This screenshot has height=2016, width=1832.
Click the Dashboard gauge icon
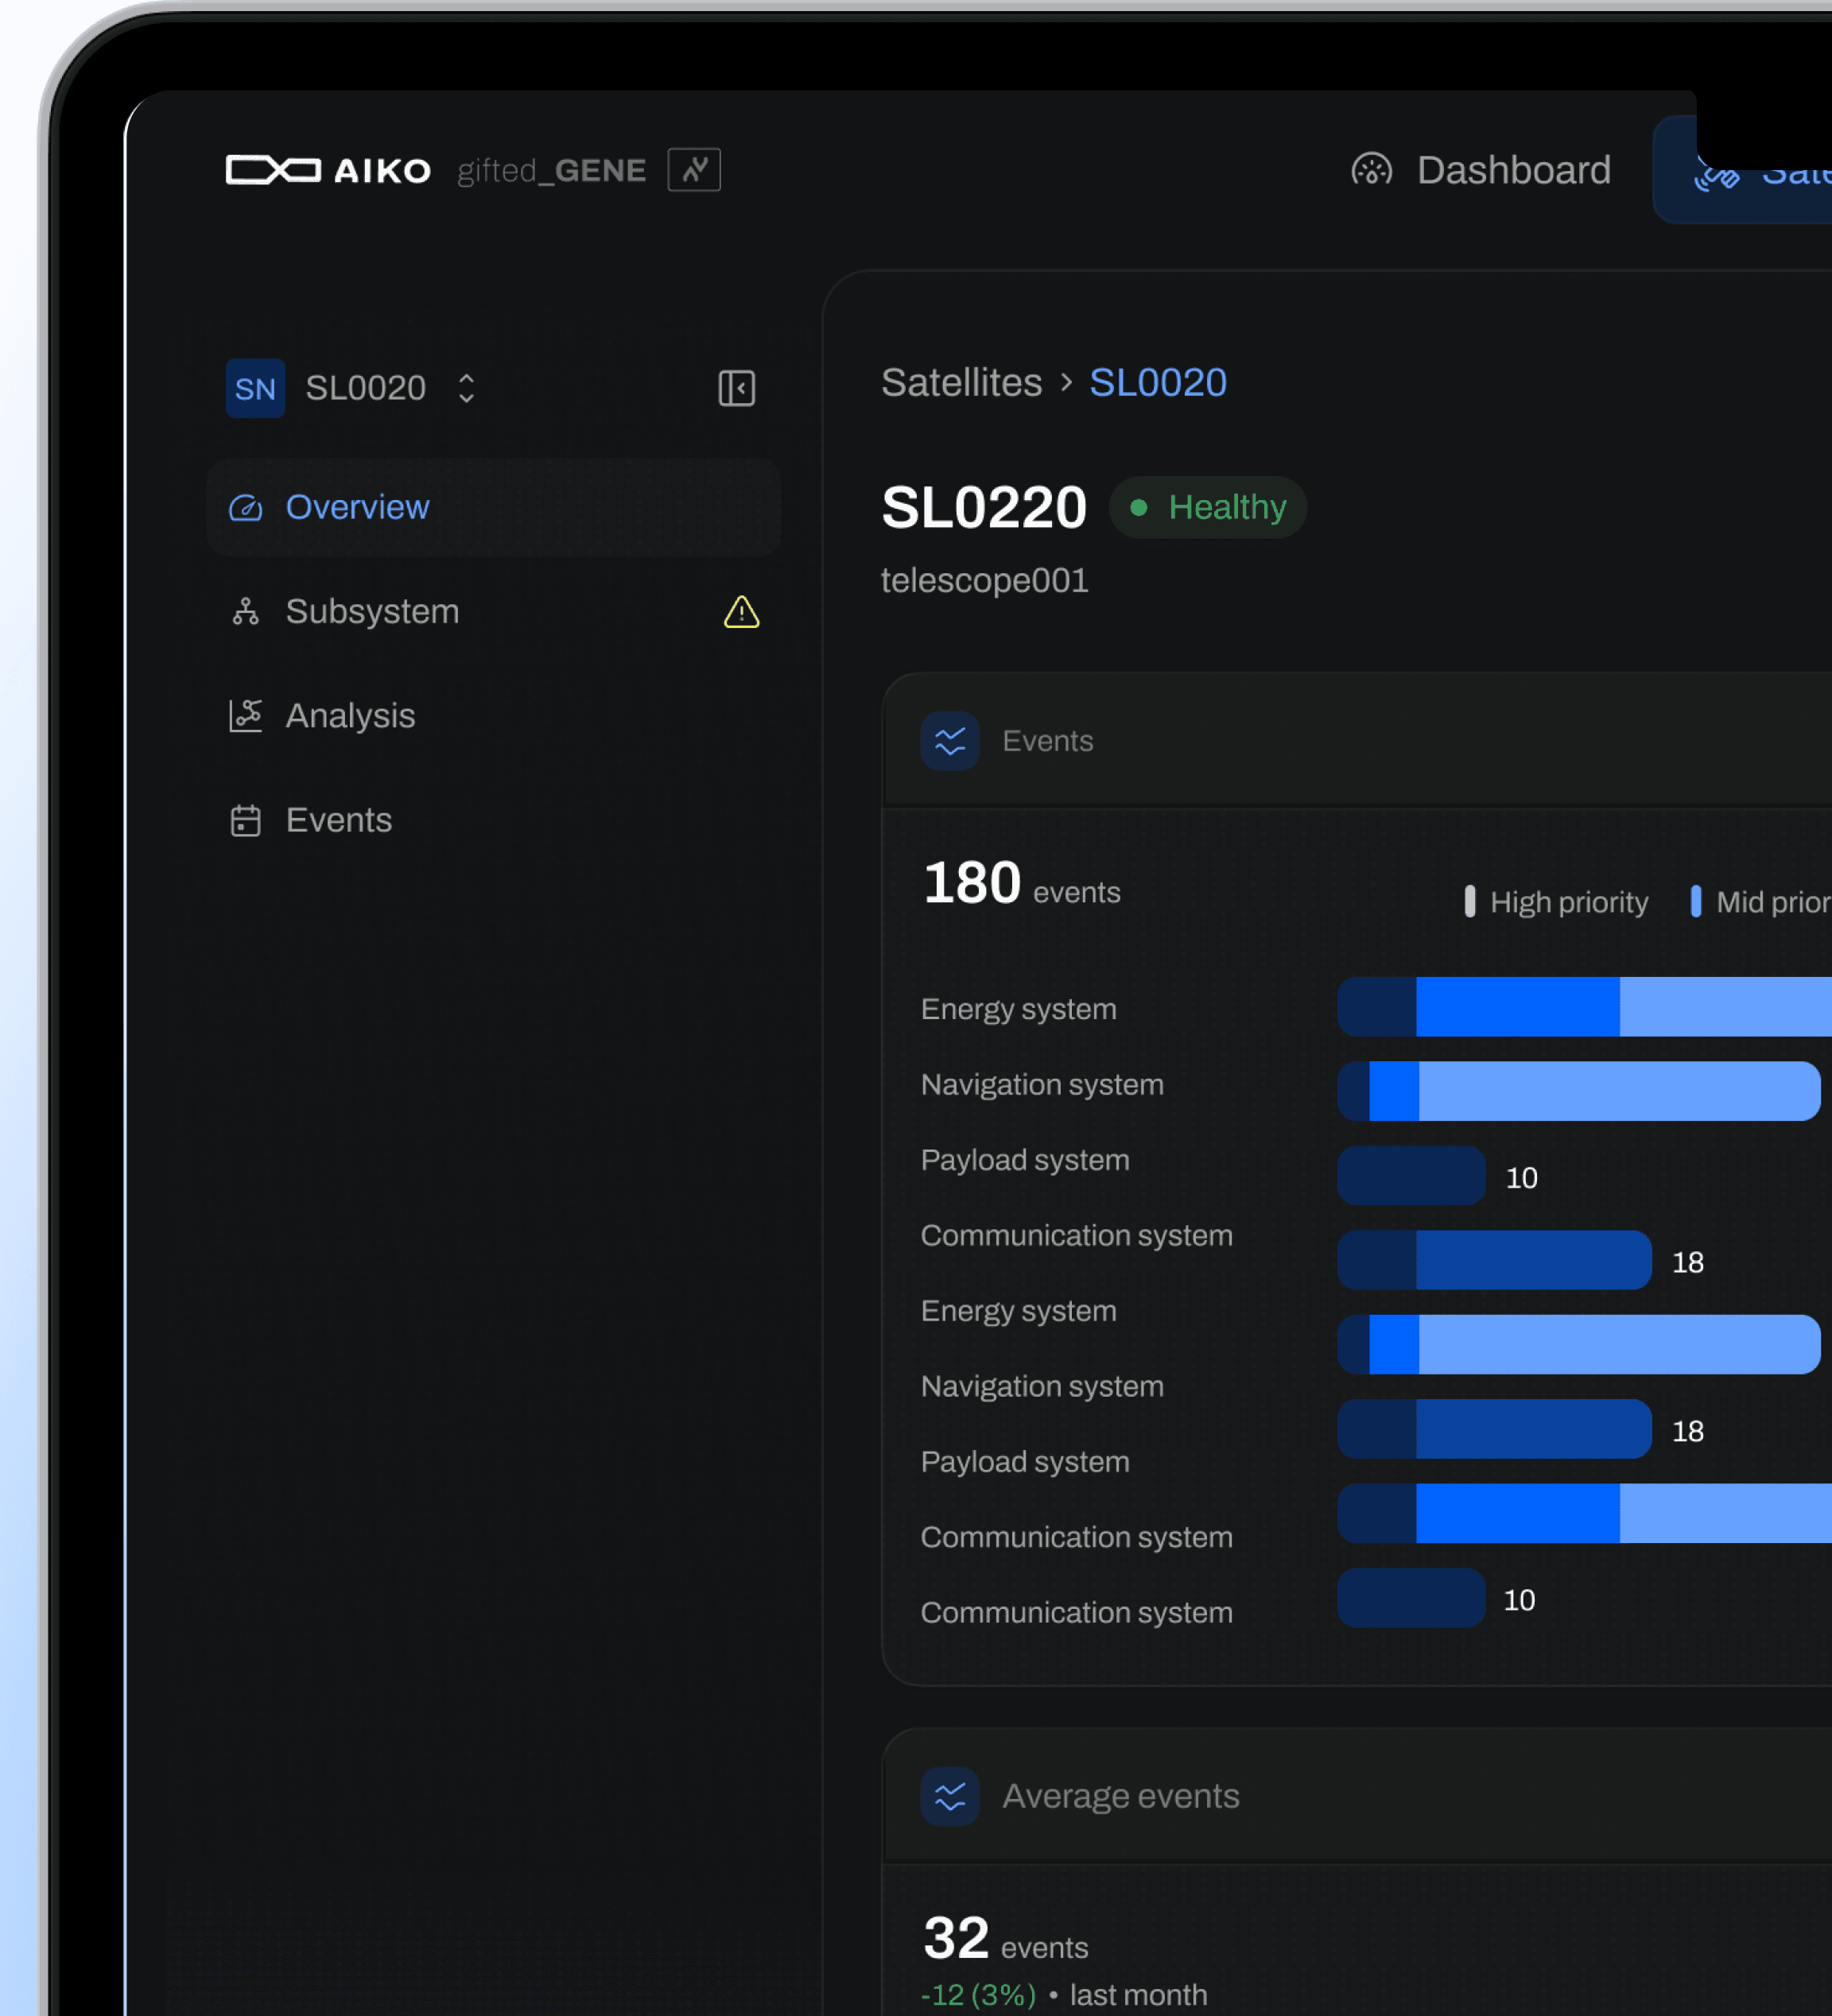[x=1371, y=170]
